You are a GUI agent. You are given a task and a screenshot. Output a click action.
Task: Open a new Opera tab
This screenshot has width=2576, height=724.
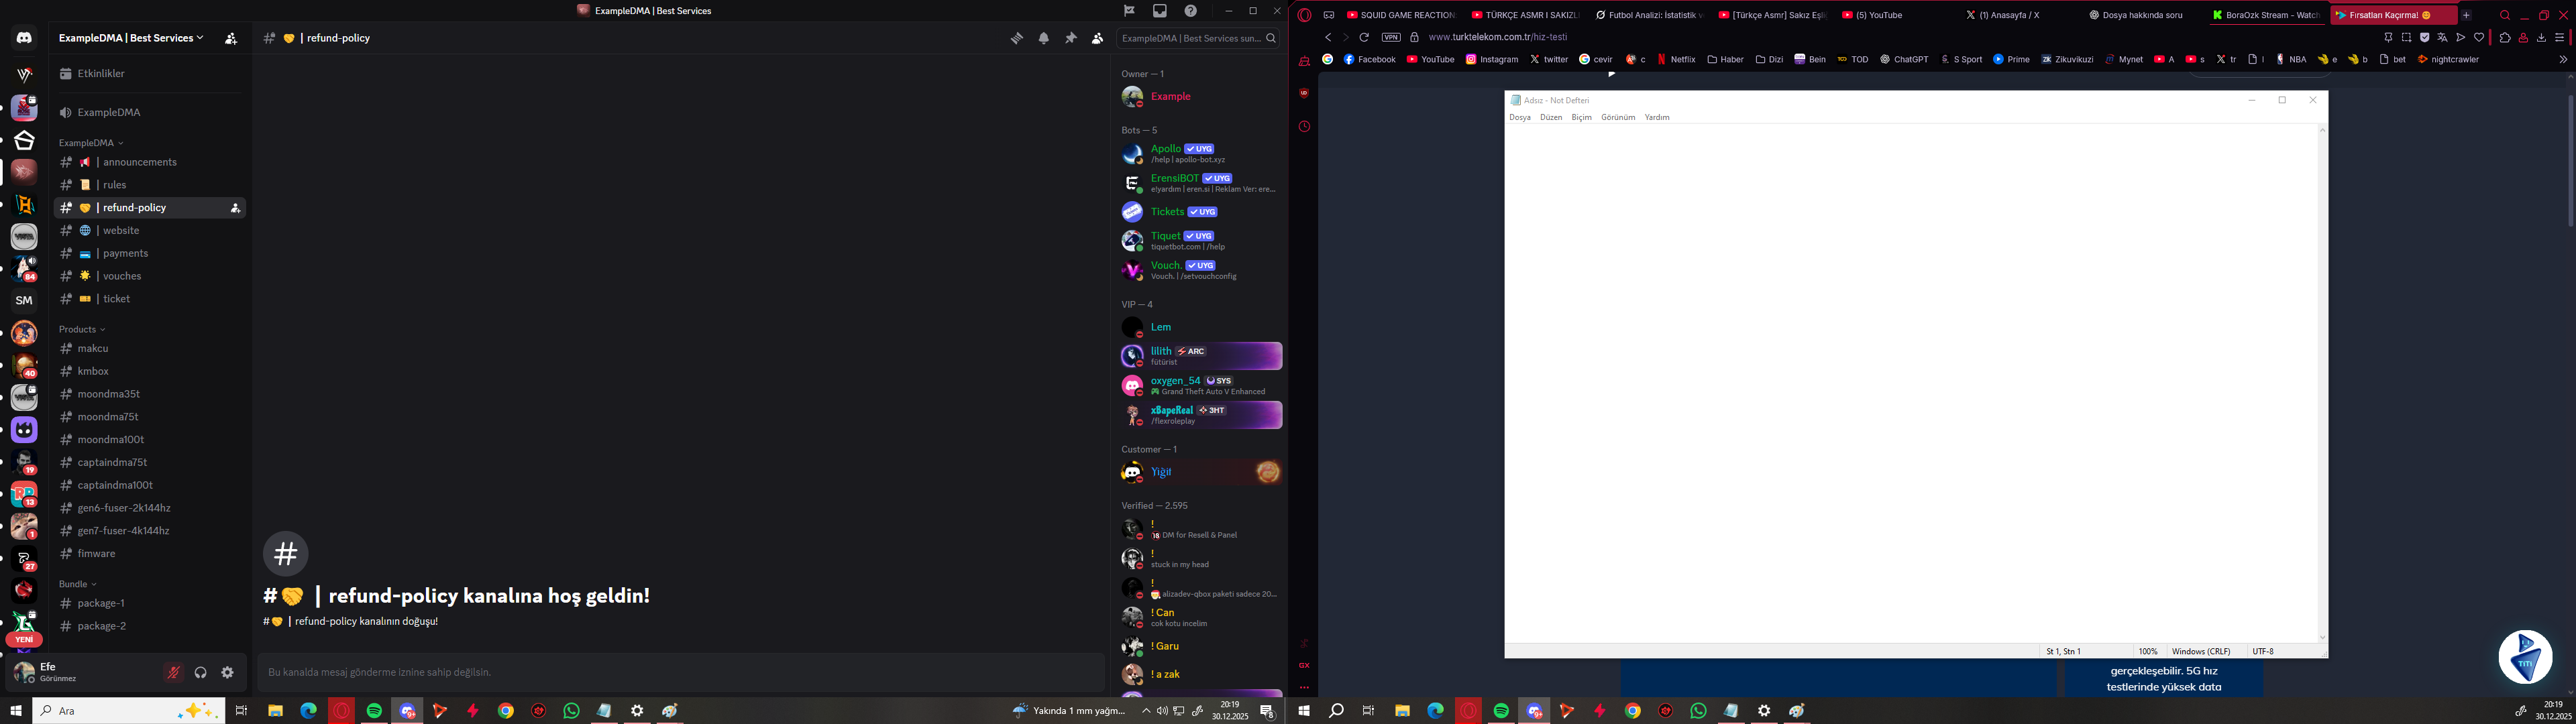pyautogui.click(x=2466, y=15)
